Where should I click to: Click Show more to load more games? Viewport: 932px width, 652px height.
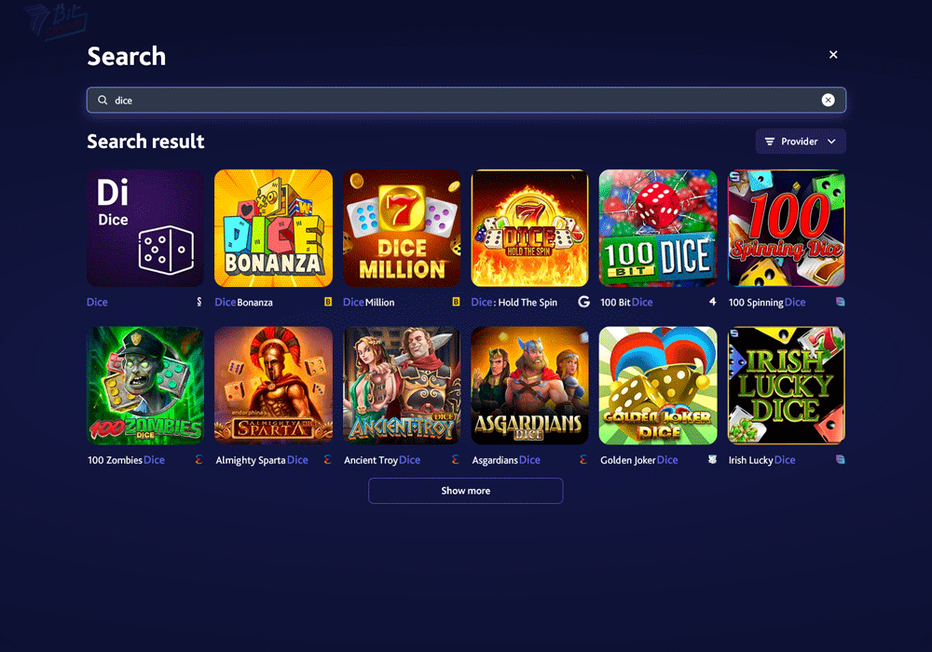465,491
